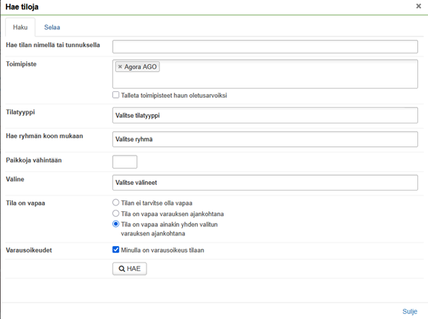Focus the room name or code search field
The height and width of the screenshot is (319, 428).
point(265,46)
